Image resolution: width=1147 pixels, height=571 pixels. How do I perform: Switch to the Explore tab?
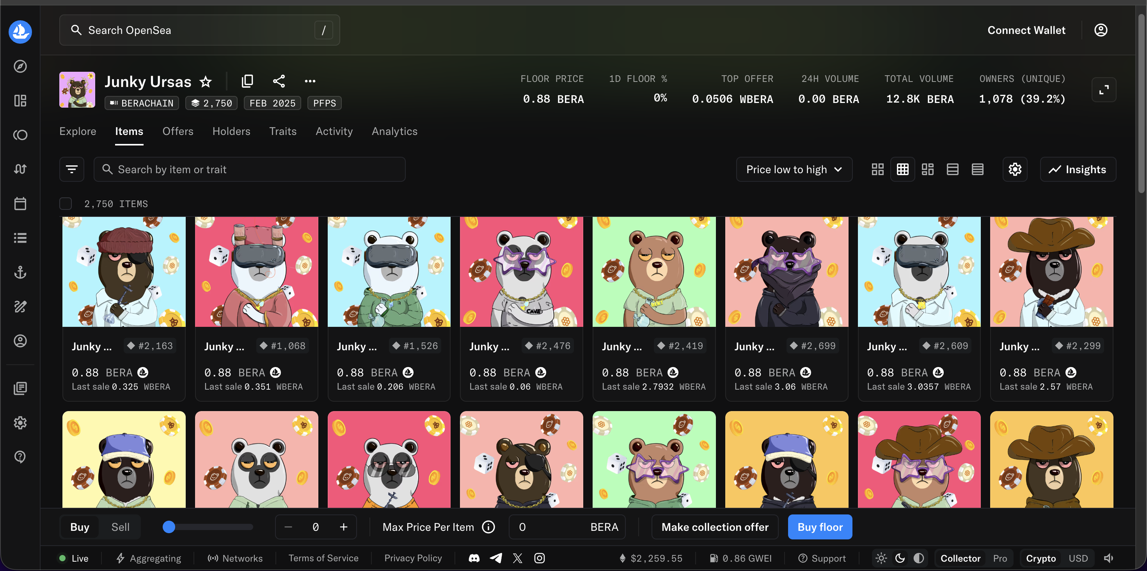[x=78, y=131]
